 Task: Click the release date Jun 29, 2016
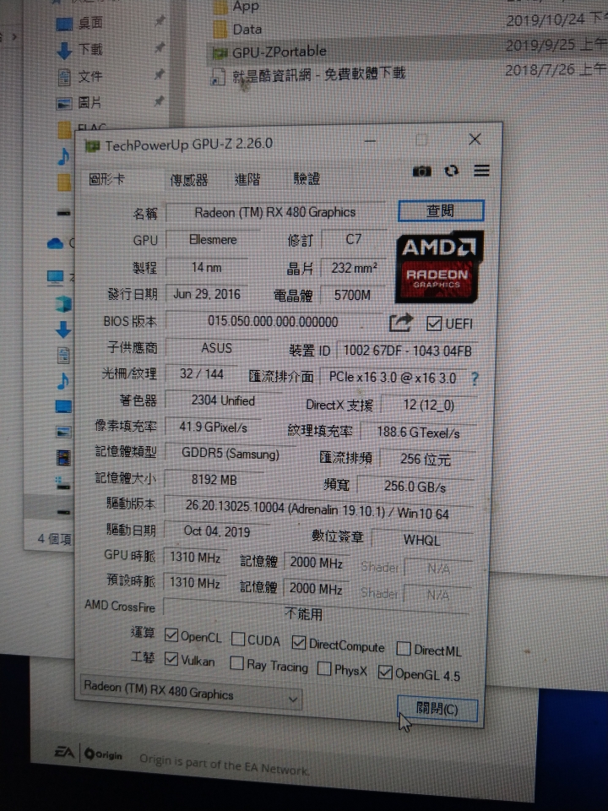[206, 294]
